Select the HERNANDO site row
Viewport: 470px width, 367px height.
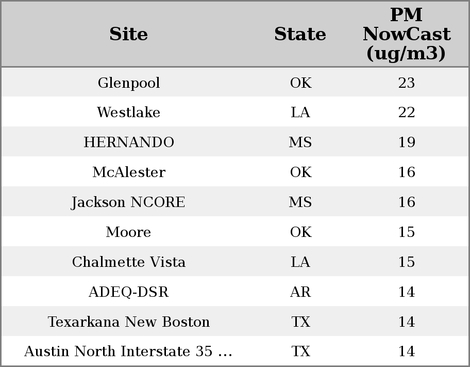pyautogui.click(x=129, y=142)
